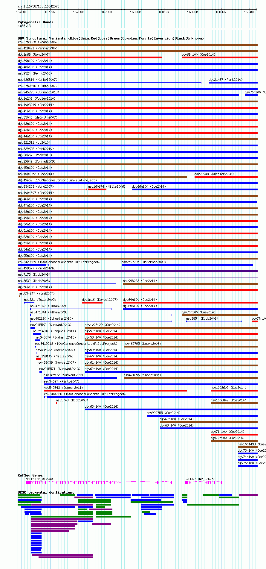Click the Cytogenetic Bands track heading
This screenshot has height=569, width=266.
[35, 22]
